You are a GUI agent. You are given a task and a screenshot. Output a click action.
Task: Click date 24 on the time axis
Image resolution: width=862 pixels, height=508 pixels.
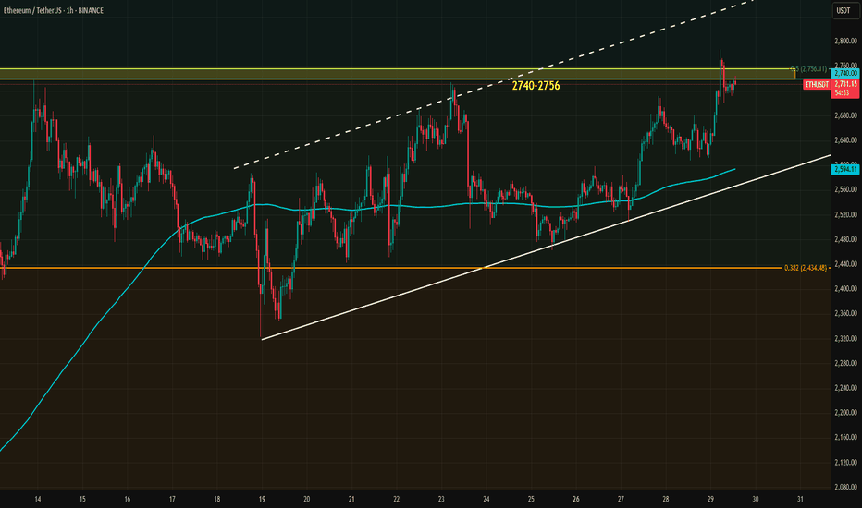tap(486, 499)
